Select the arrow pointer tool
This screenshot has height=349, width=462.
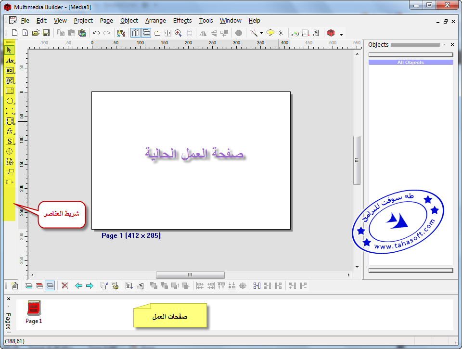(x=10, y=50)
